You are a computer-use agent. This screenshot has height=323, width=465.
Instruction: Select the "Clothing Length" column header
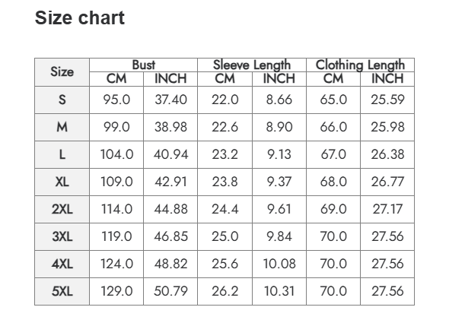coord(360,65)
